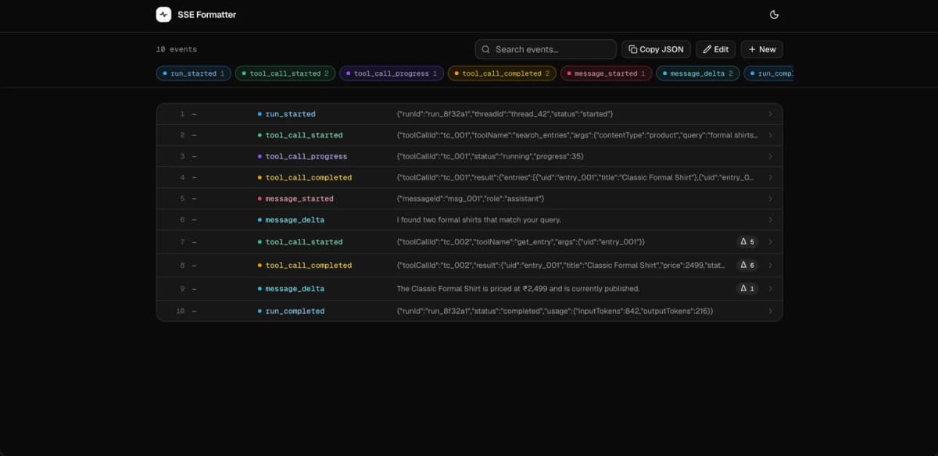
Task: Expand row 8 tool_call_completed chevron
Action: coord(770,265)
